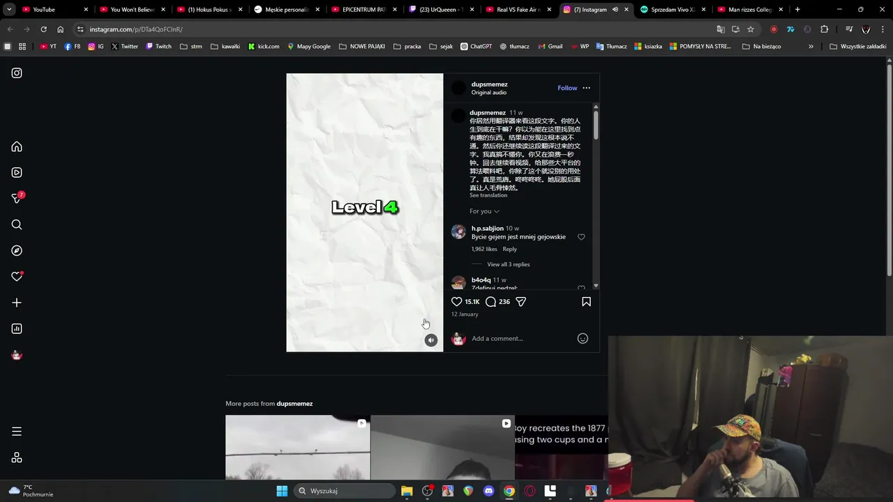Screen dimensions: 893x502
Task: Click Wyszukaj taskbar search box
Action: click(x=345, y=491)
